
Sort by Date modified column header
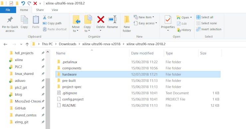click(x=142, y=53)
